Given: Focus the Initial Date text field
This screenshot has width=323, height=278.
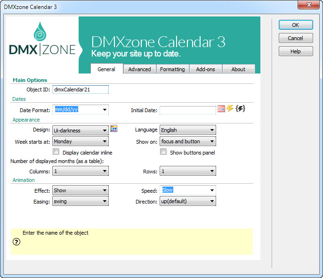Looking at the screenshot, I should click(188, 110).
